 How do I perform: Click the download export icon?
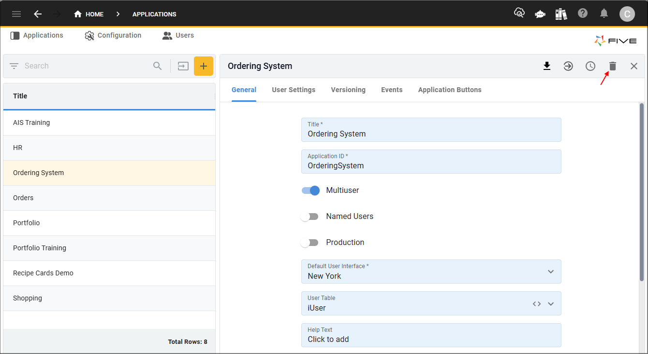(x=547, y=66)
